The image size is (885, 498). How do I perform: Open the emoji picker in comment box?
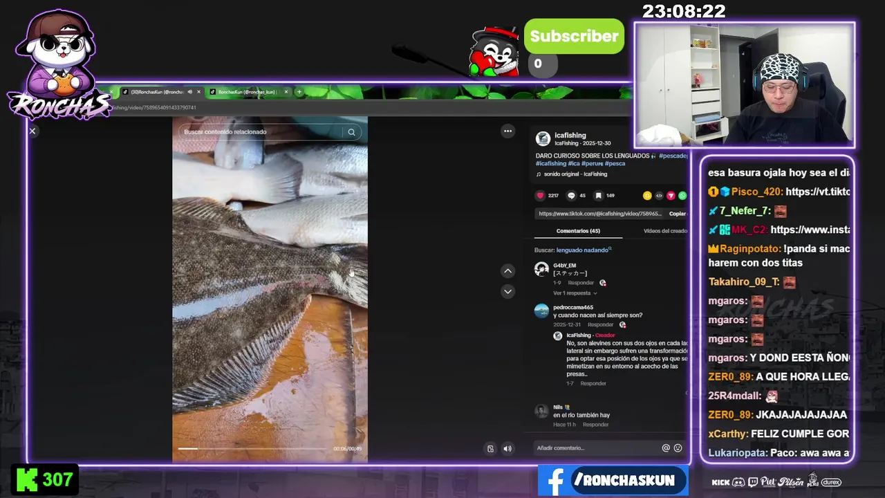[x=678, y=448]
